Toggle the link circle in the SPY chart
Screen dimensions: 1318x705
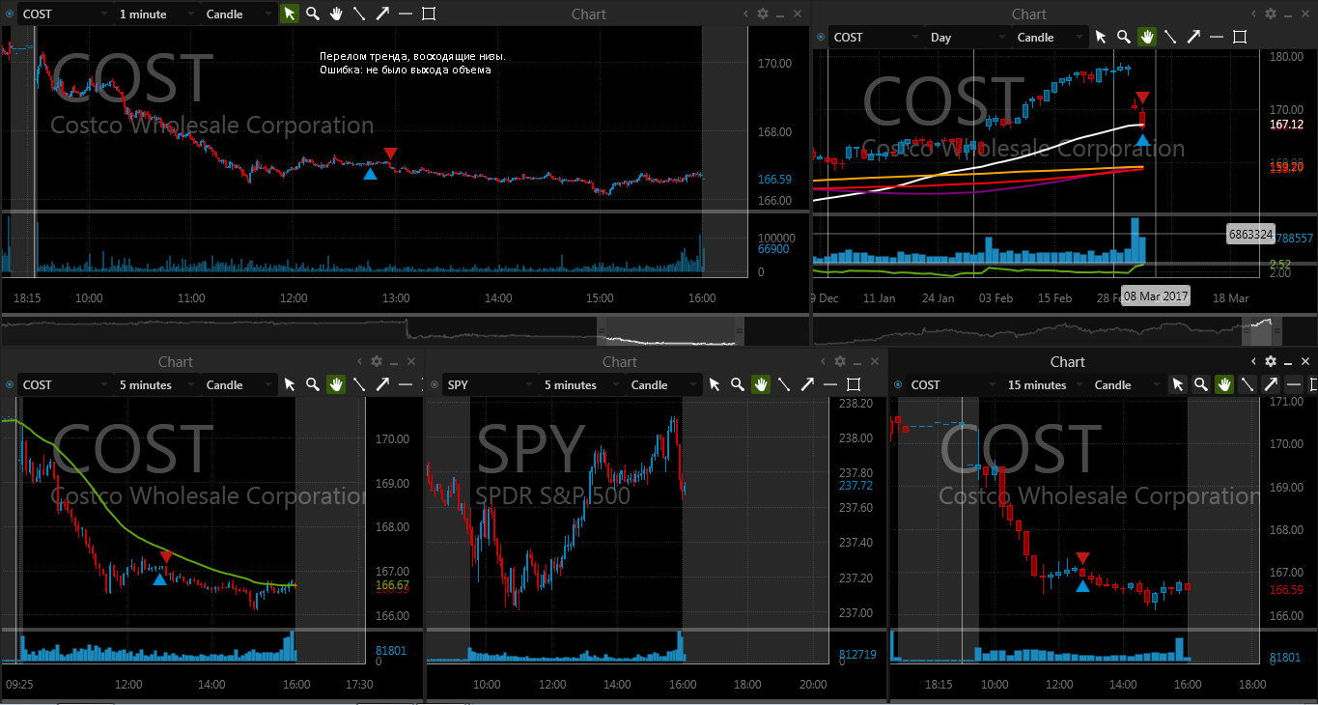[435, 384]
